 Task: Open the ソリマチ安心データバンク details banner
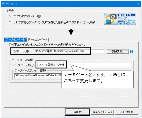click(x=120, y=19)
